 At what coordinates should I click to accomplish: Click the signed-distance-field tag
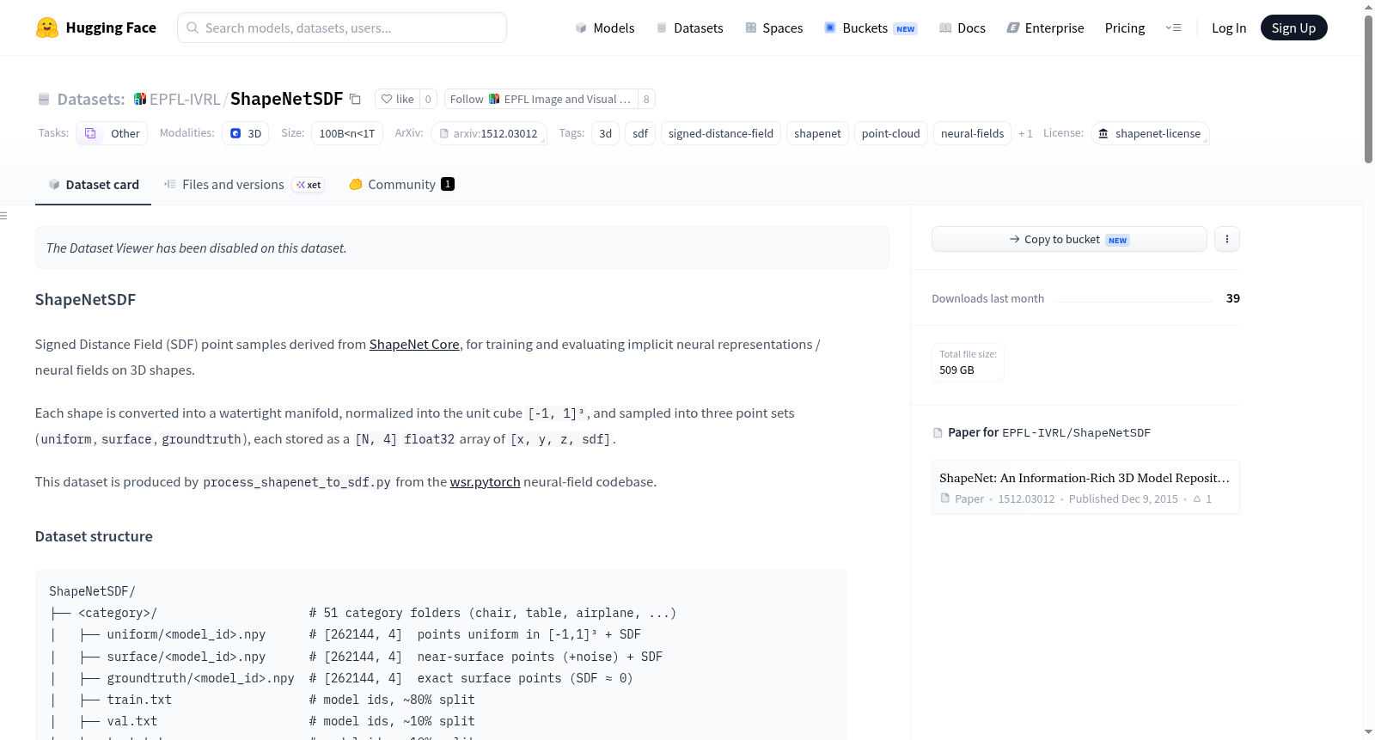(721, 133)
